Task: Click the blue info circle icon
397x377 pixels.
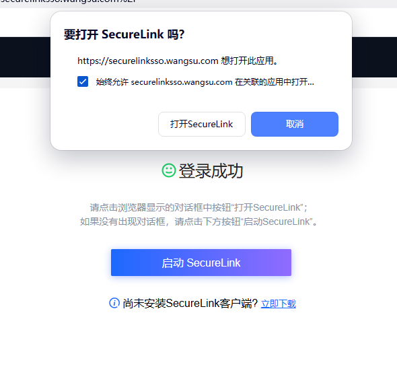Action: pyautogui.click(x=114, y=303)
